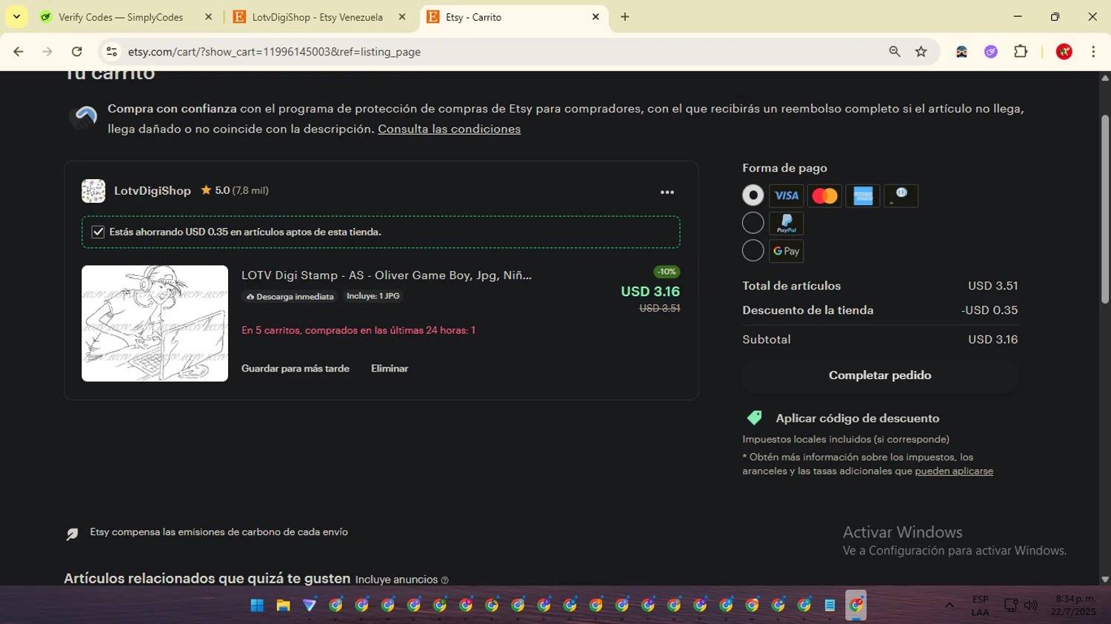Open the LotvDigiShop three-dot options menu
This screenshot has width=1111, height=624.
(667, 192)
